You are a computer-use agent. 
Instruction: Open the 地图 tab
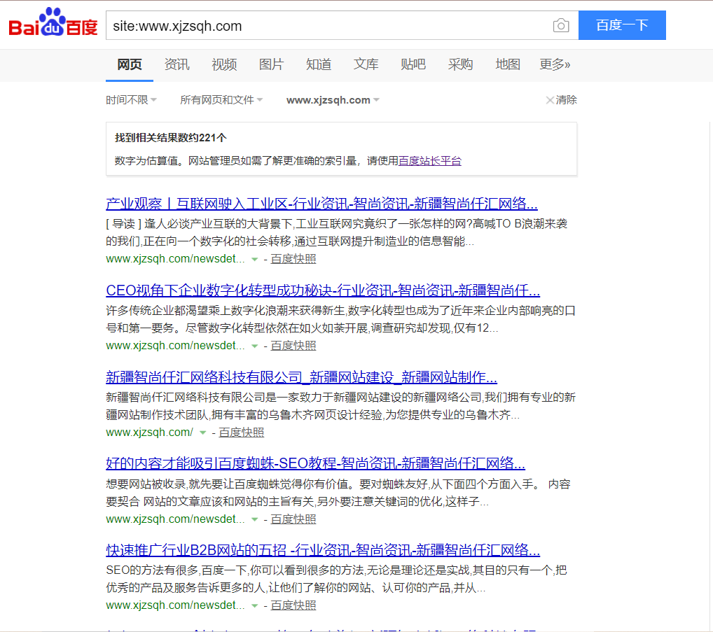[508, 64]
